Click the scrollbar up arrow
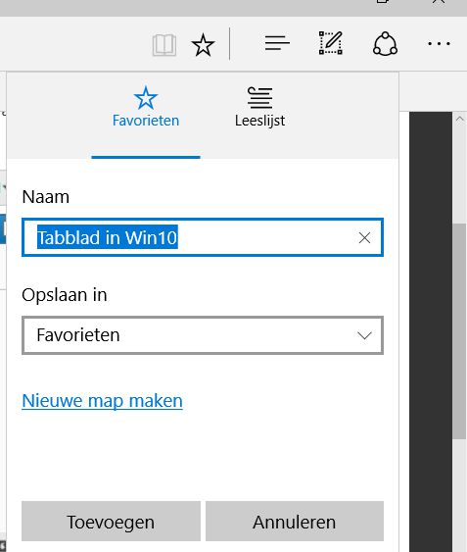 [x=459, y=120]
